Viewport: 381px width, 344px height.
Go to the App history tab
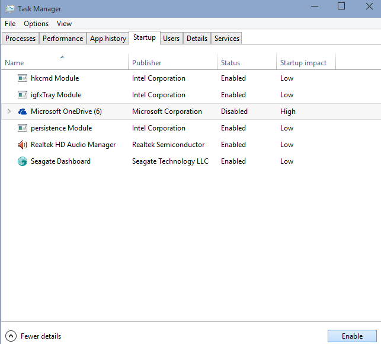click(108, 39)
